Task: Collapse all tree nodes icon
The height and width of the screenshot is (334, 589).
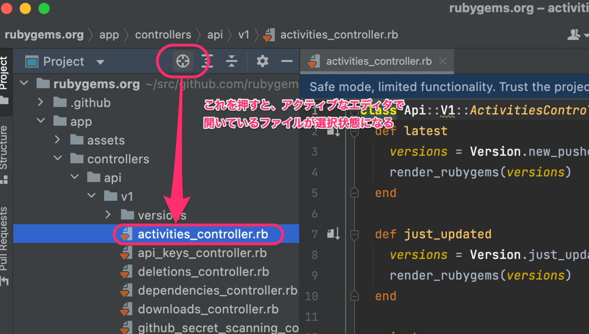Action: [232, 61]
